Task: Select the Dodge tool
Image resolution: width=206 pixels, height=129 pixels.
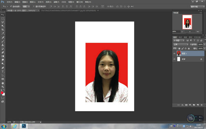Action: coord(3,64)
